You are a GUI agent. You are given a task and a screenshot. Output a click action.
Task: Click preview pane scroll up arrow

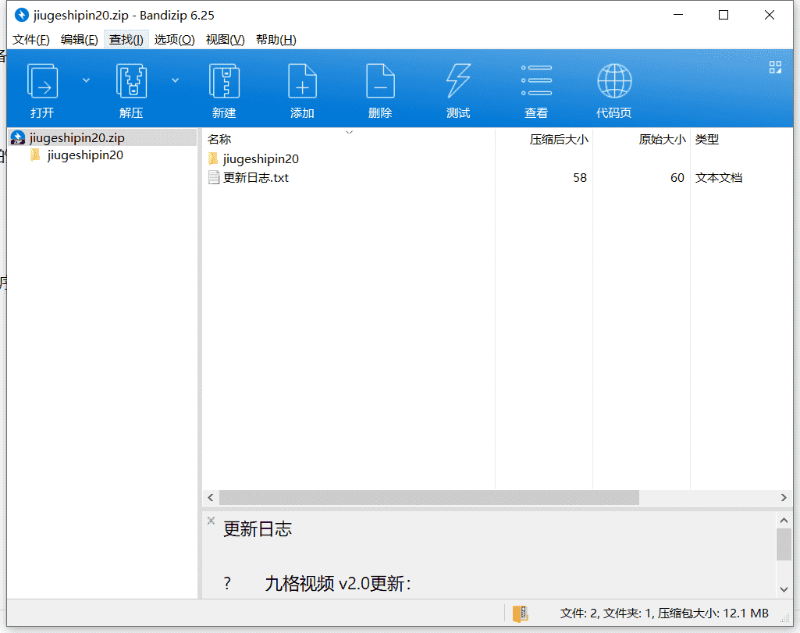(x=784, y=521)
